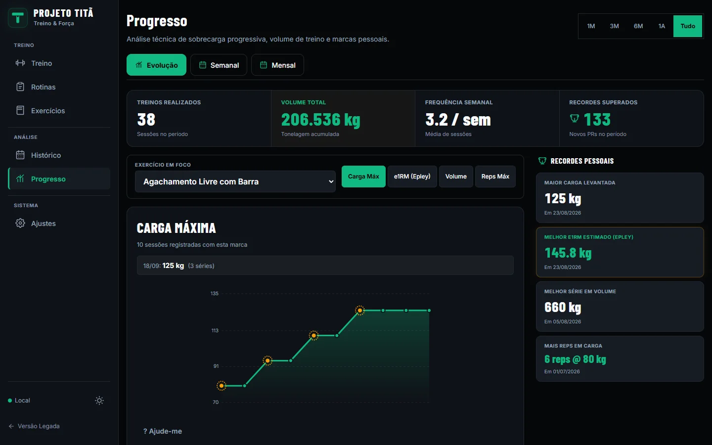Screen dimensions: 712x445
Task: Select the 1M time range
Action: tap(591, 26)
